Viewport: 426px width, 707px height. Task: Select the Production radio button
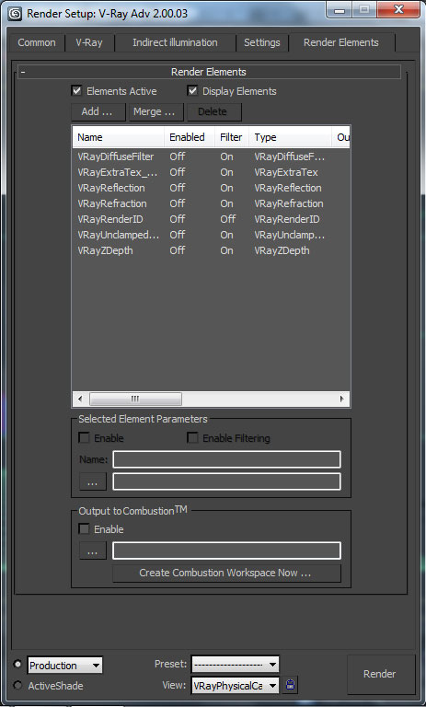17,664
